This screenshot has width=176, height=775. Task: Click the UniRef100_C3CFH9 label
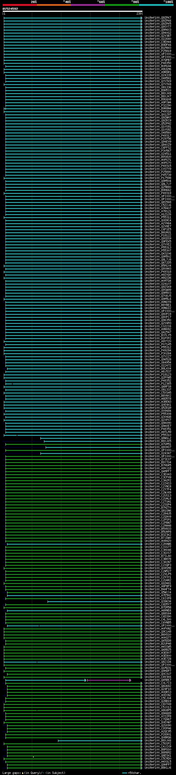pyautogui.click(x=158, y=478)
